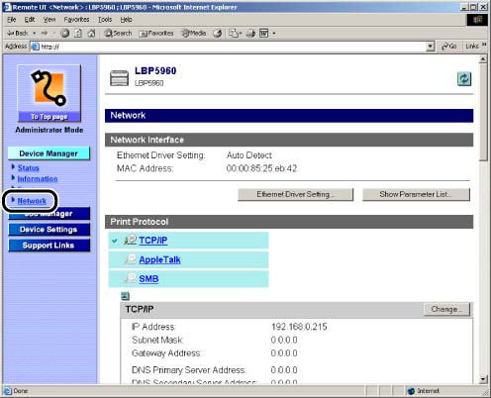The height and width of the screenshot is (398, 491).
Task: Click the Device Manager sidebar button
Action: [49, 153]
